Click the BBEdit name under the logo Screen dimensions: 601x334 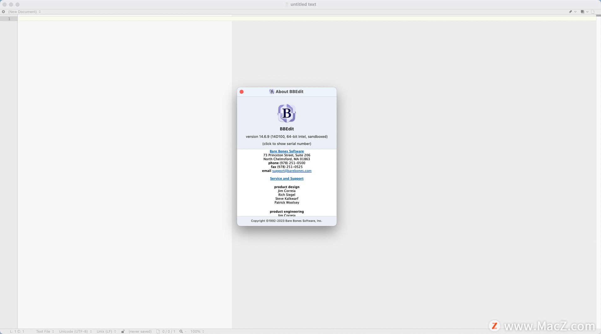[x=287, y=129]
